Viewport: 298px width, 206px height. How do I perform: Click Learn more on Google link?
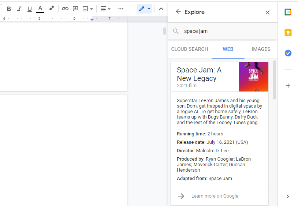pos(215,196)
